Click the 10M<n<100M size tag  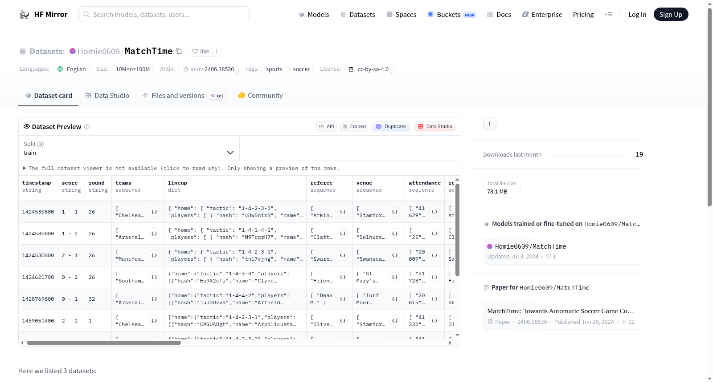click(x=133, y=69)
